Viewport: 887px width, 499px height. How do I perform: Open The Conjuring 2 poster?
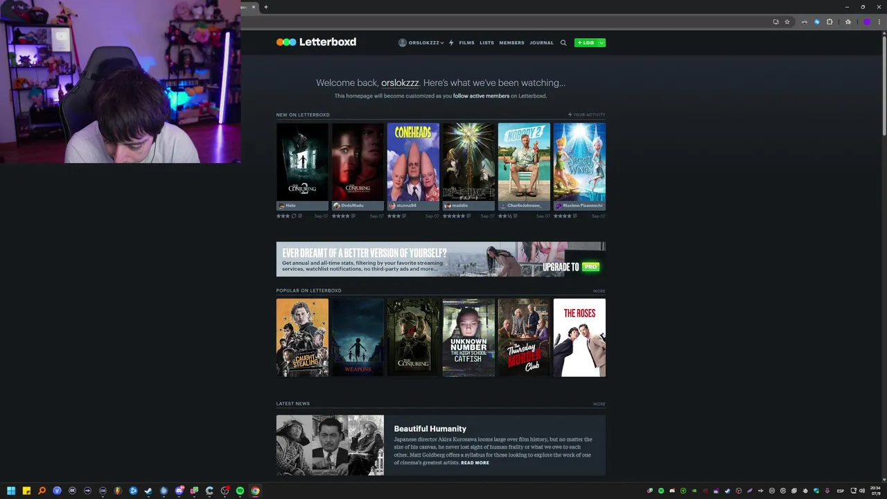(x=302, y=162)
